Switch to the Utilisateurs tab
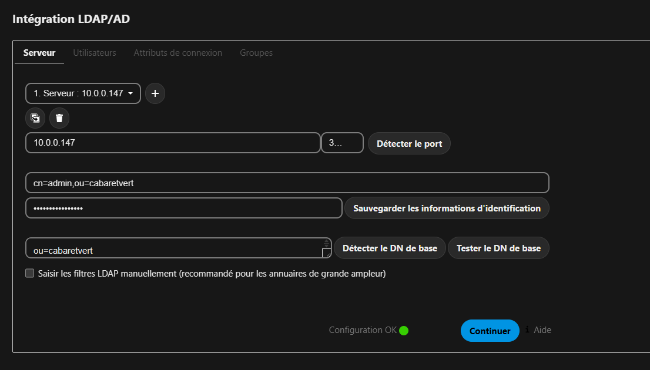Viewport: 650px width, 370px height. (x=95, y=53)
